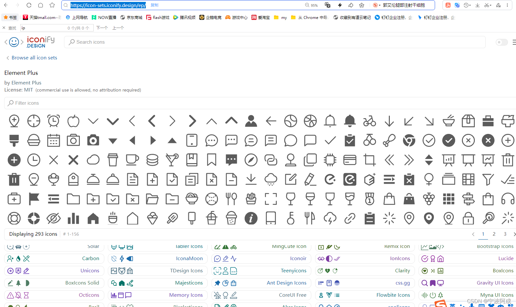Open the IconaMoon icon set
The height and width of the screenshot is (307, 516).
tap(158, 259)
